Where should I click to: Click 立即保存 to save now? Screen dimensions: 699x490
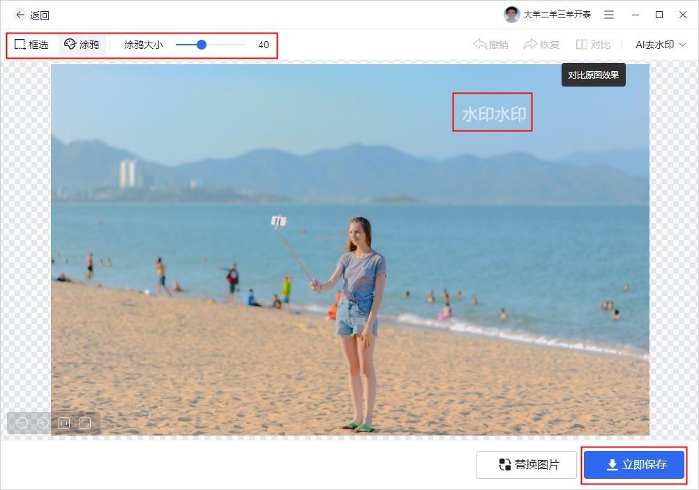click(x=634, y=465)
